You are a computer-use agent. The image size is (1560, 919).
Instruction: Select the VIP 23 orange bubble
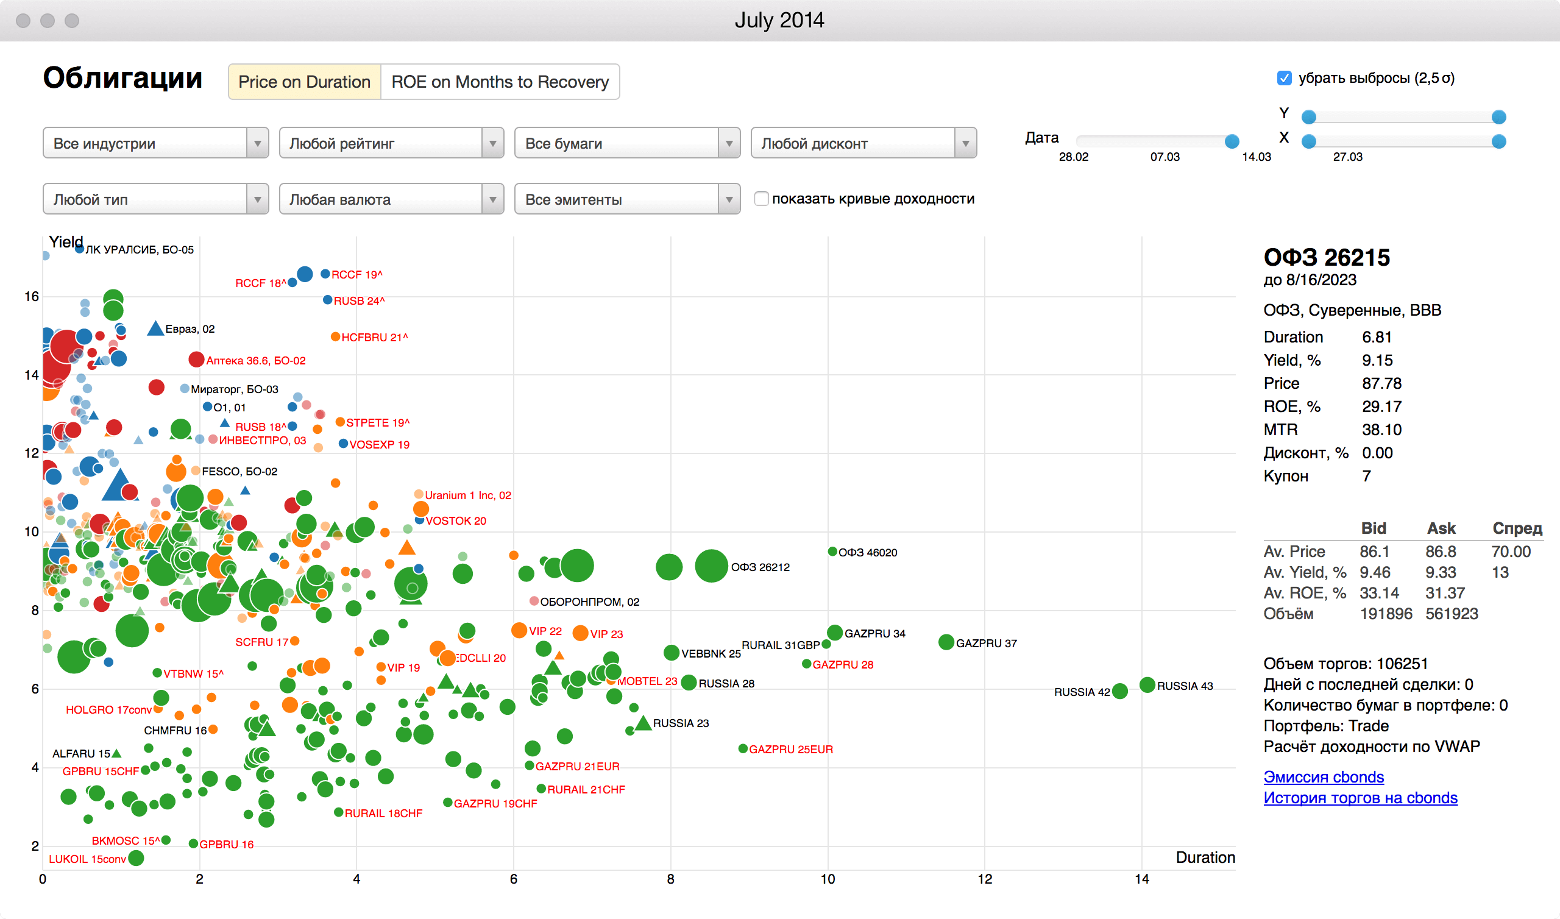coord(580,633)
